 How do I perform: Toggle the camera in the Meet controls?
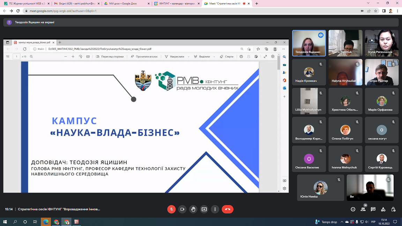(182, 209)
